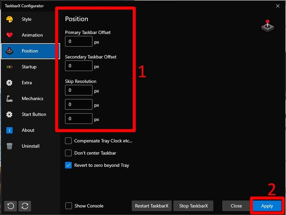Focus the second Skip Resolution field
The height and width of the screenshot is (215, 286).
[x=79, y=104]
